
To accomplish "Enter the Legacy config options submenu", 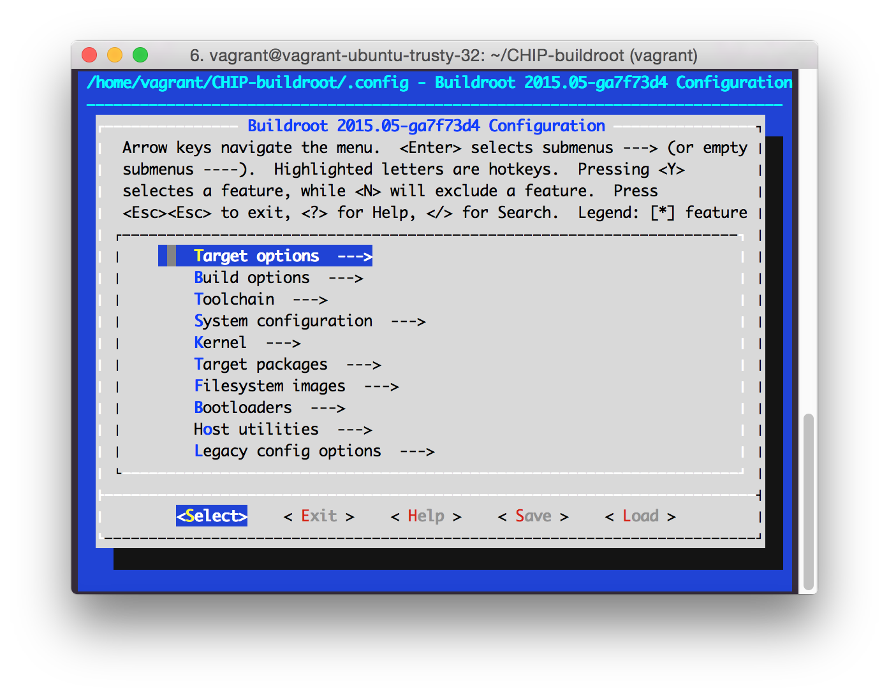I will (287, 451).
